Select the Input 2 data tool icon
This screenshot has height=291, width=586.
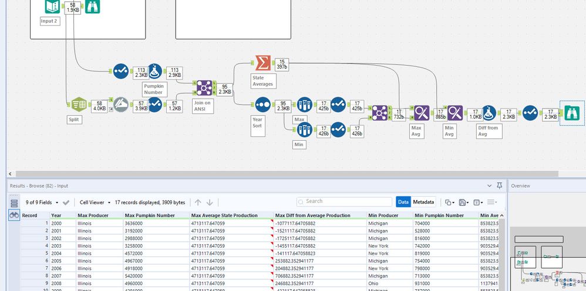52,6
